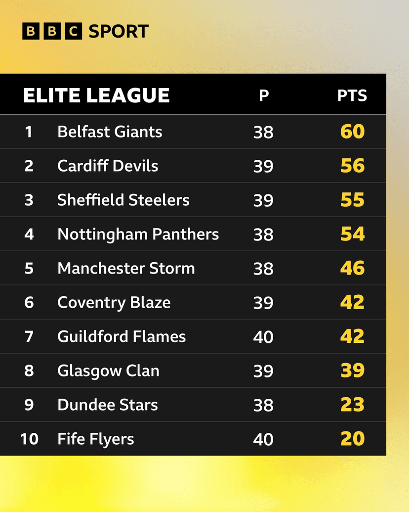Select Belfast Giants team name
The image size is (409, 512).
click(110, 132)
